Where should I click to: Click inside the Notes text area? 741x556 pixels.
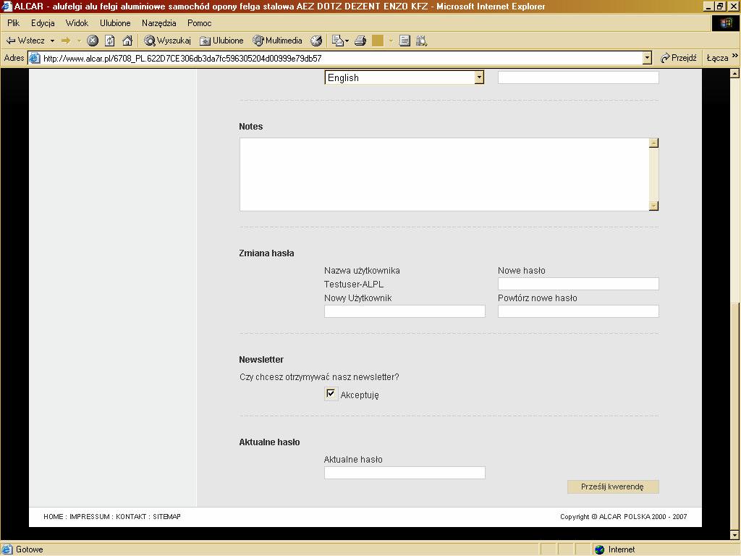(x=444, y=174)
